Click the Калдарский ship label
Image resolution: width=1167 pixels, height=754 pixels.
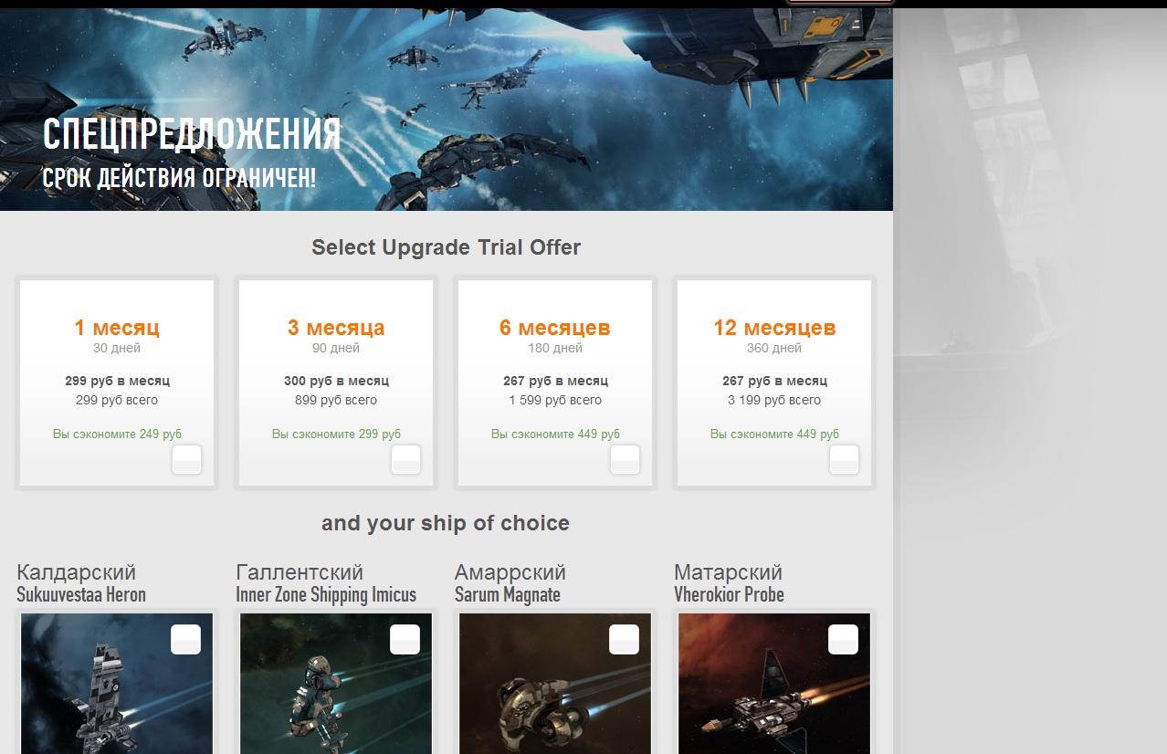(76, 572)
